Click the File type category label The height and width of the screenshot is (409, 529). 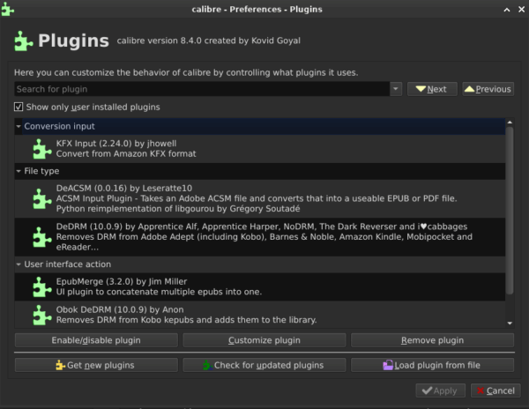[41, 171]
